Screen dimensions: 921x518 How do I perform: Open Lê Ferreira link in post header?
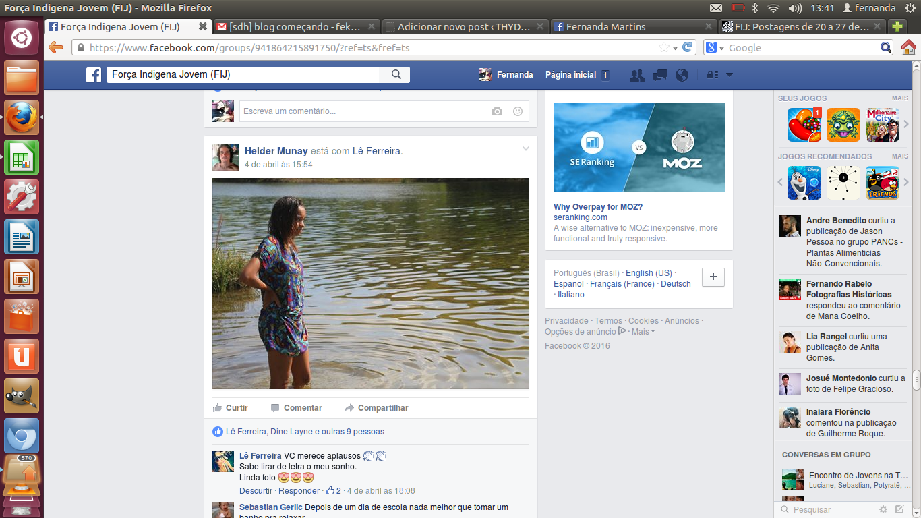[x=376, y=151]
